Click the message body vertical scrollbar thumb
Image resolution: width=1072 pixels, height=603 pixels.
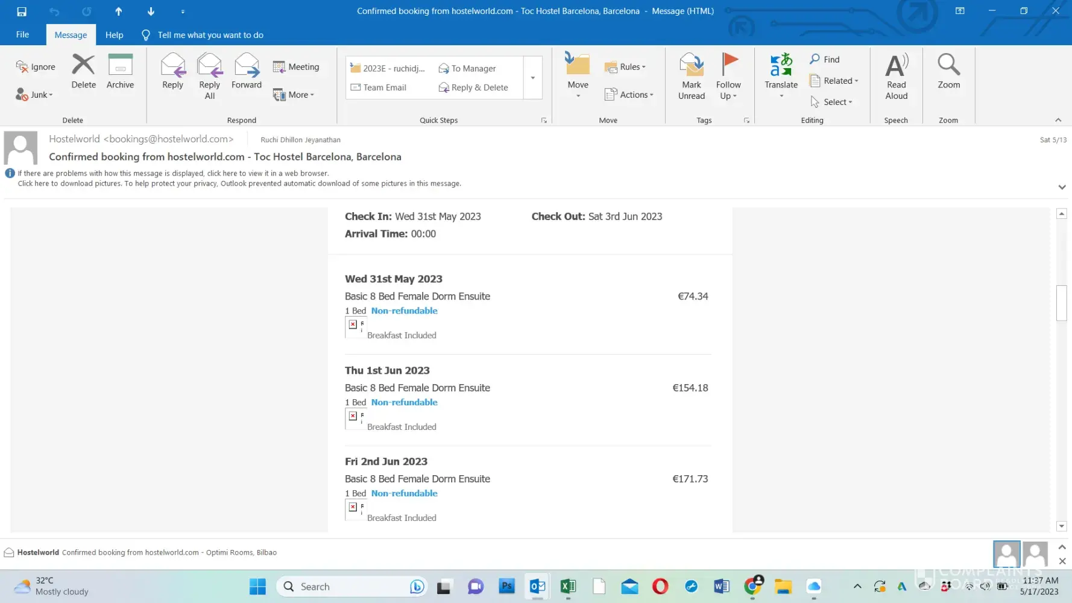(x=1062, y=303)
